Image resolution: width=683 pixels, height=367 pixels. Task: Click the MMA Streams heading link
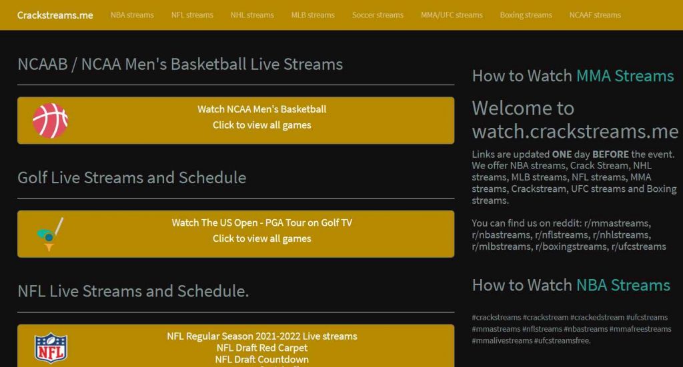coord(624,76)
